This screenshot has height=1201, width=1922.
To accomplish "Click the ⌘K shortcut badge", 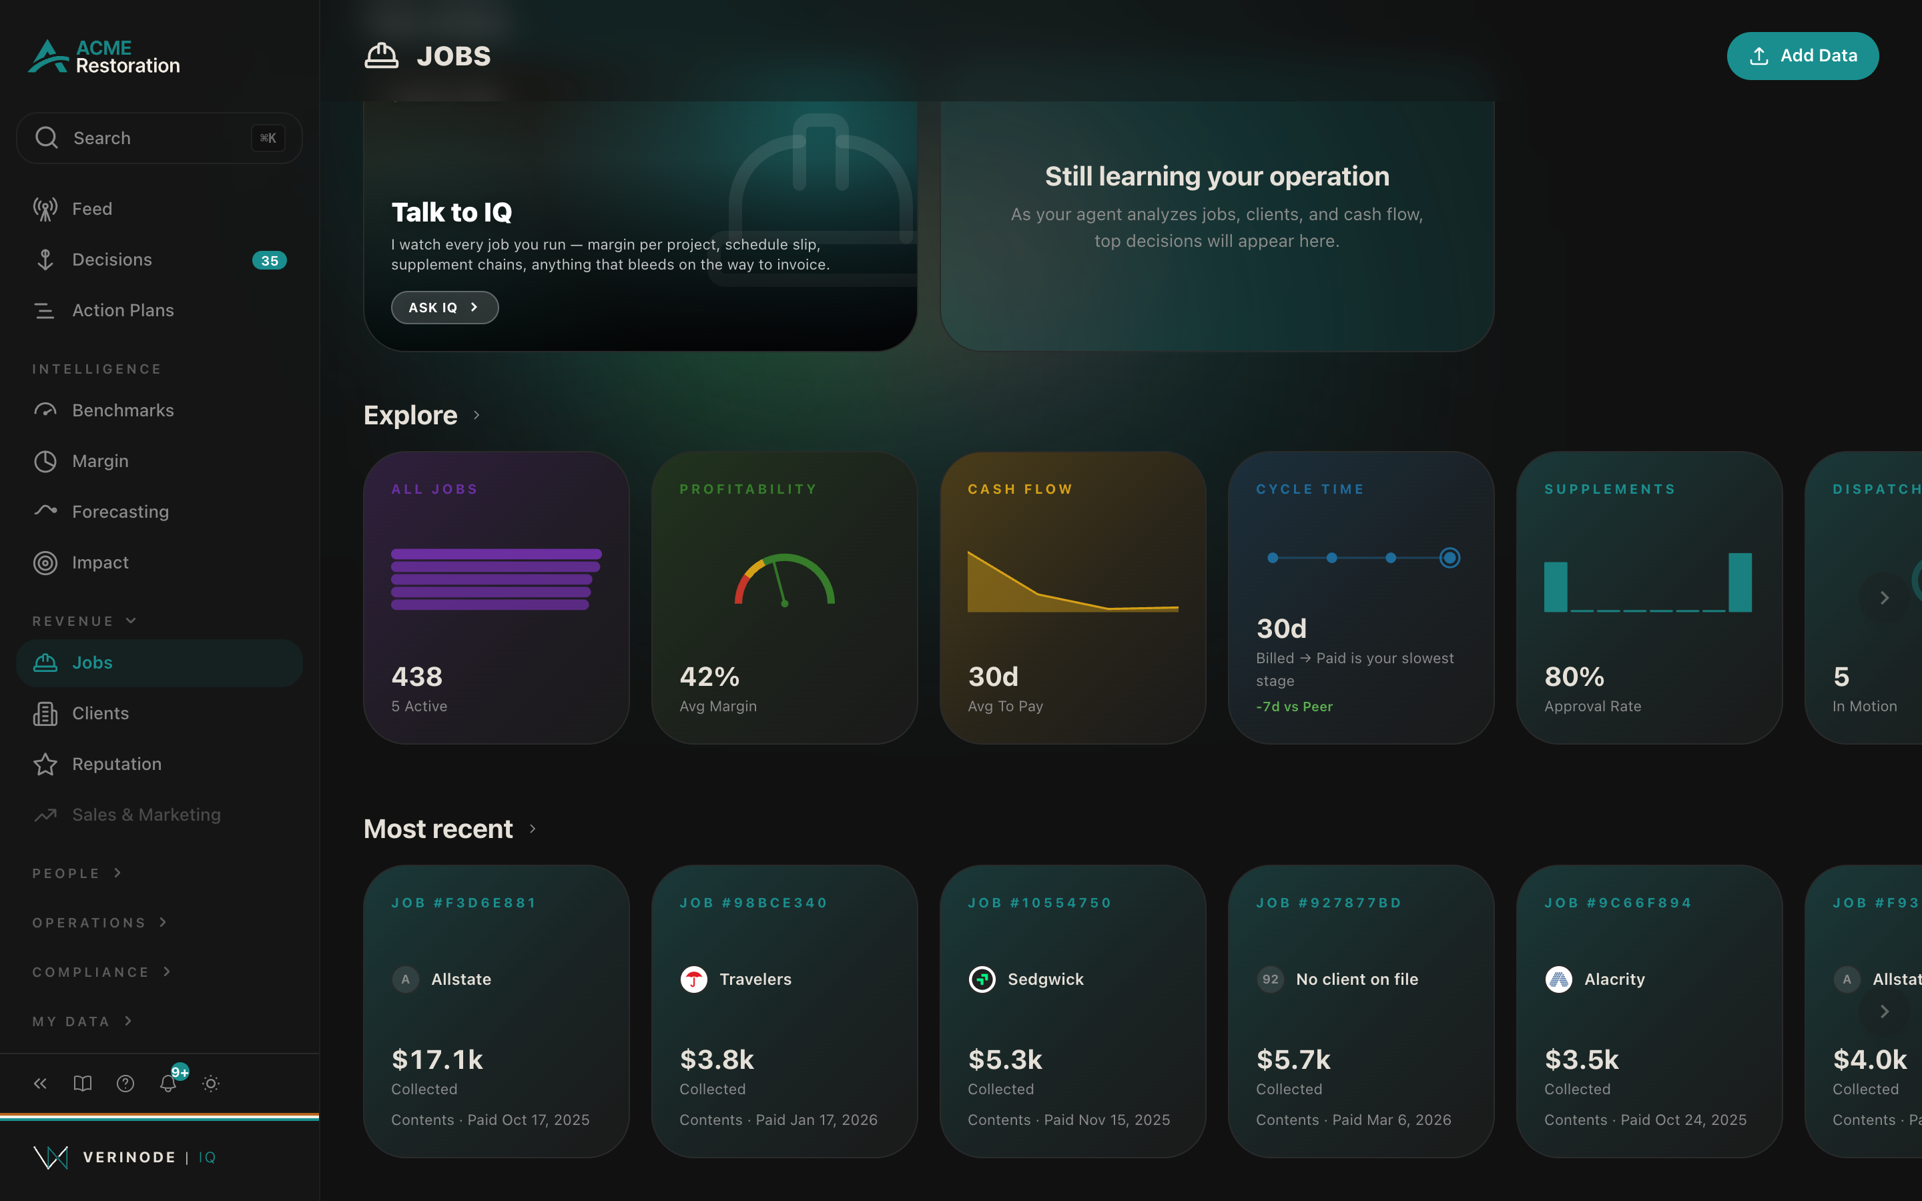I will pyautogui.click(x=268, y=138).
